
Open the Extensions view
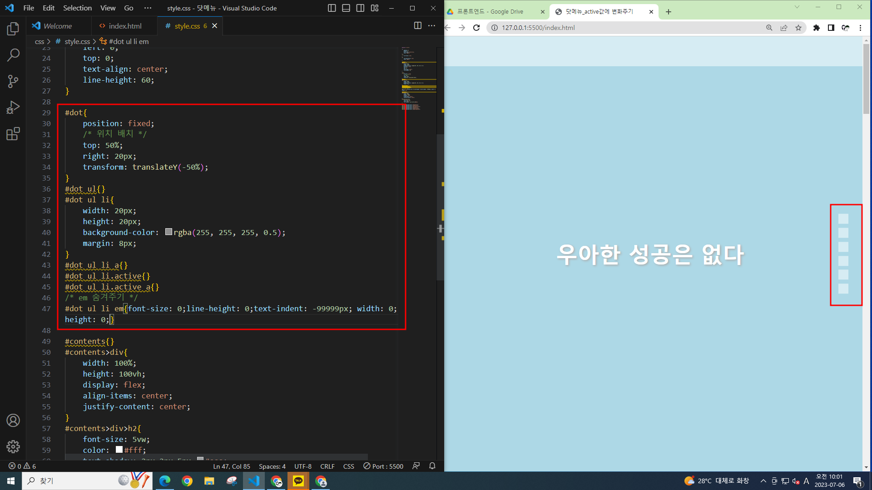pyautogui.click(x=13, y=134)
